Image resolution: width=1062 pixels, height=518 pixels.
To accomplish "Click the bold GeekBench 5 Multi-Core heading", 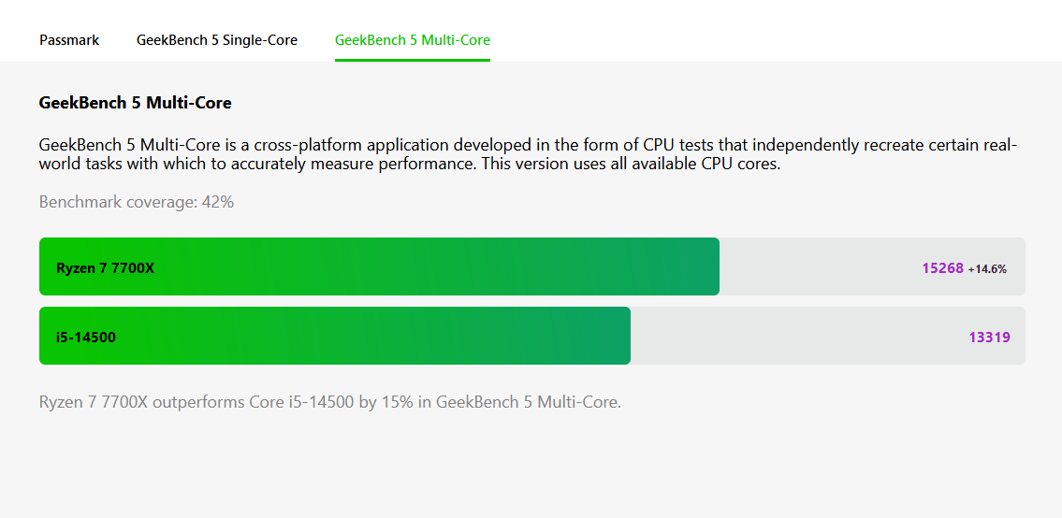I will [x=135, y=103].
